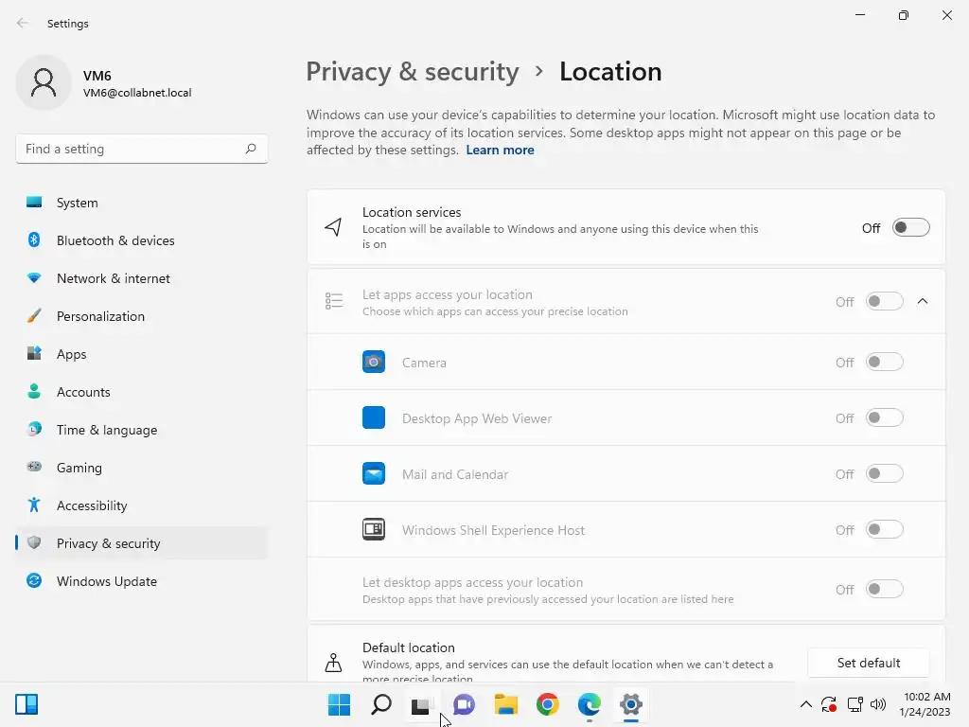This screenshot has height=727, width=969.
Task: Click the Mail and Calendar app icon
Action: 374,473
